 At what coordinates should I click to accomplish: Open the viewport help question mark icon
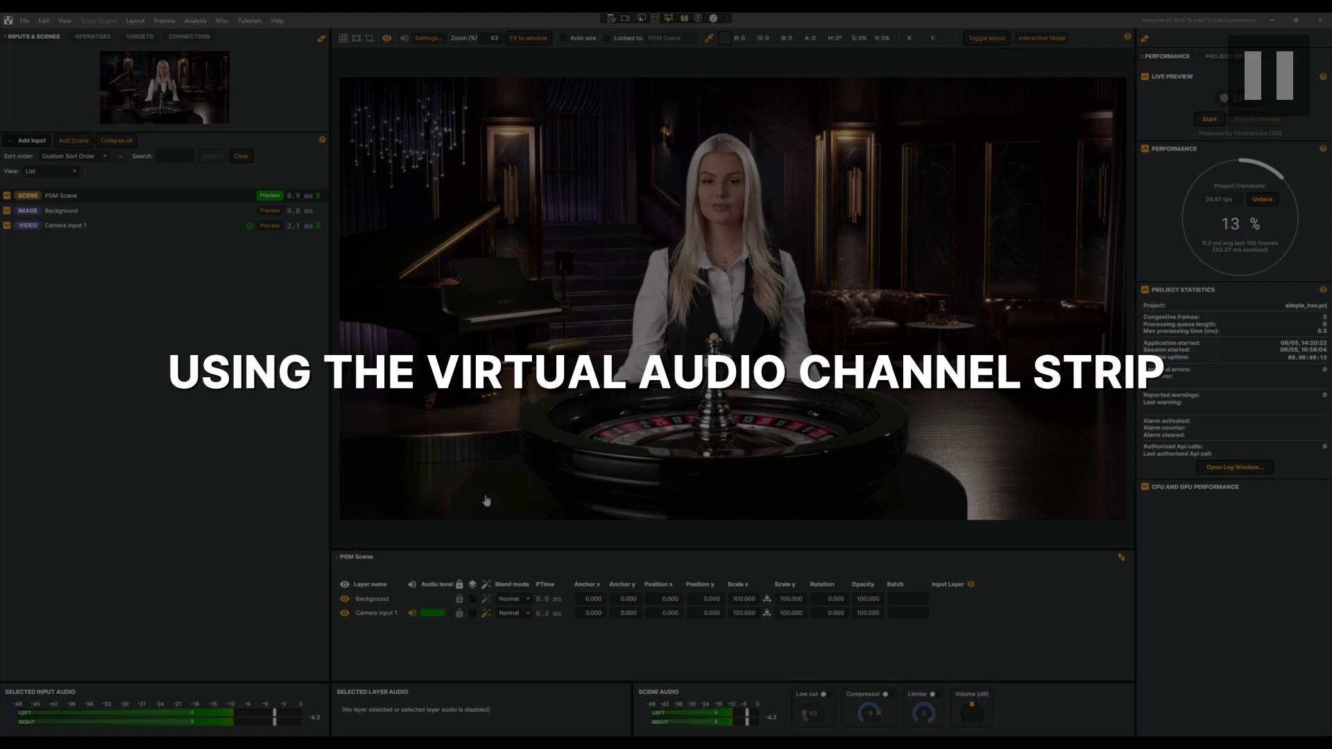(1127, 37)
